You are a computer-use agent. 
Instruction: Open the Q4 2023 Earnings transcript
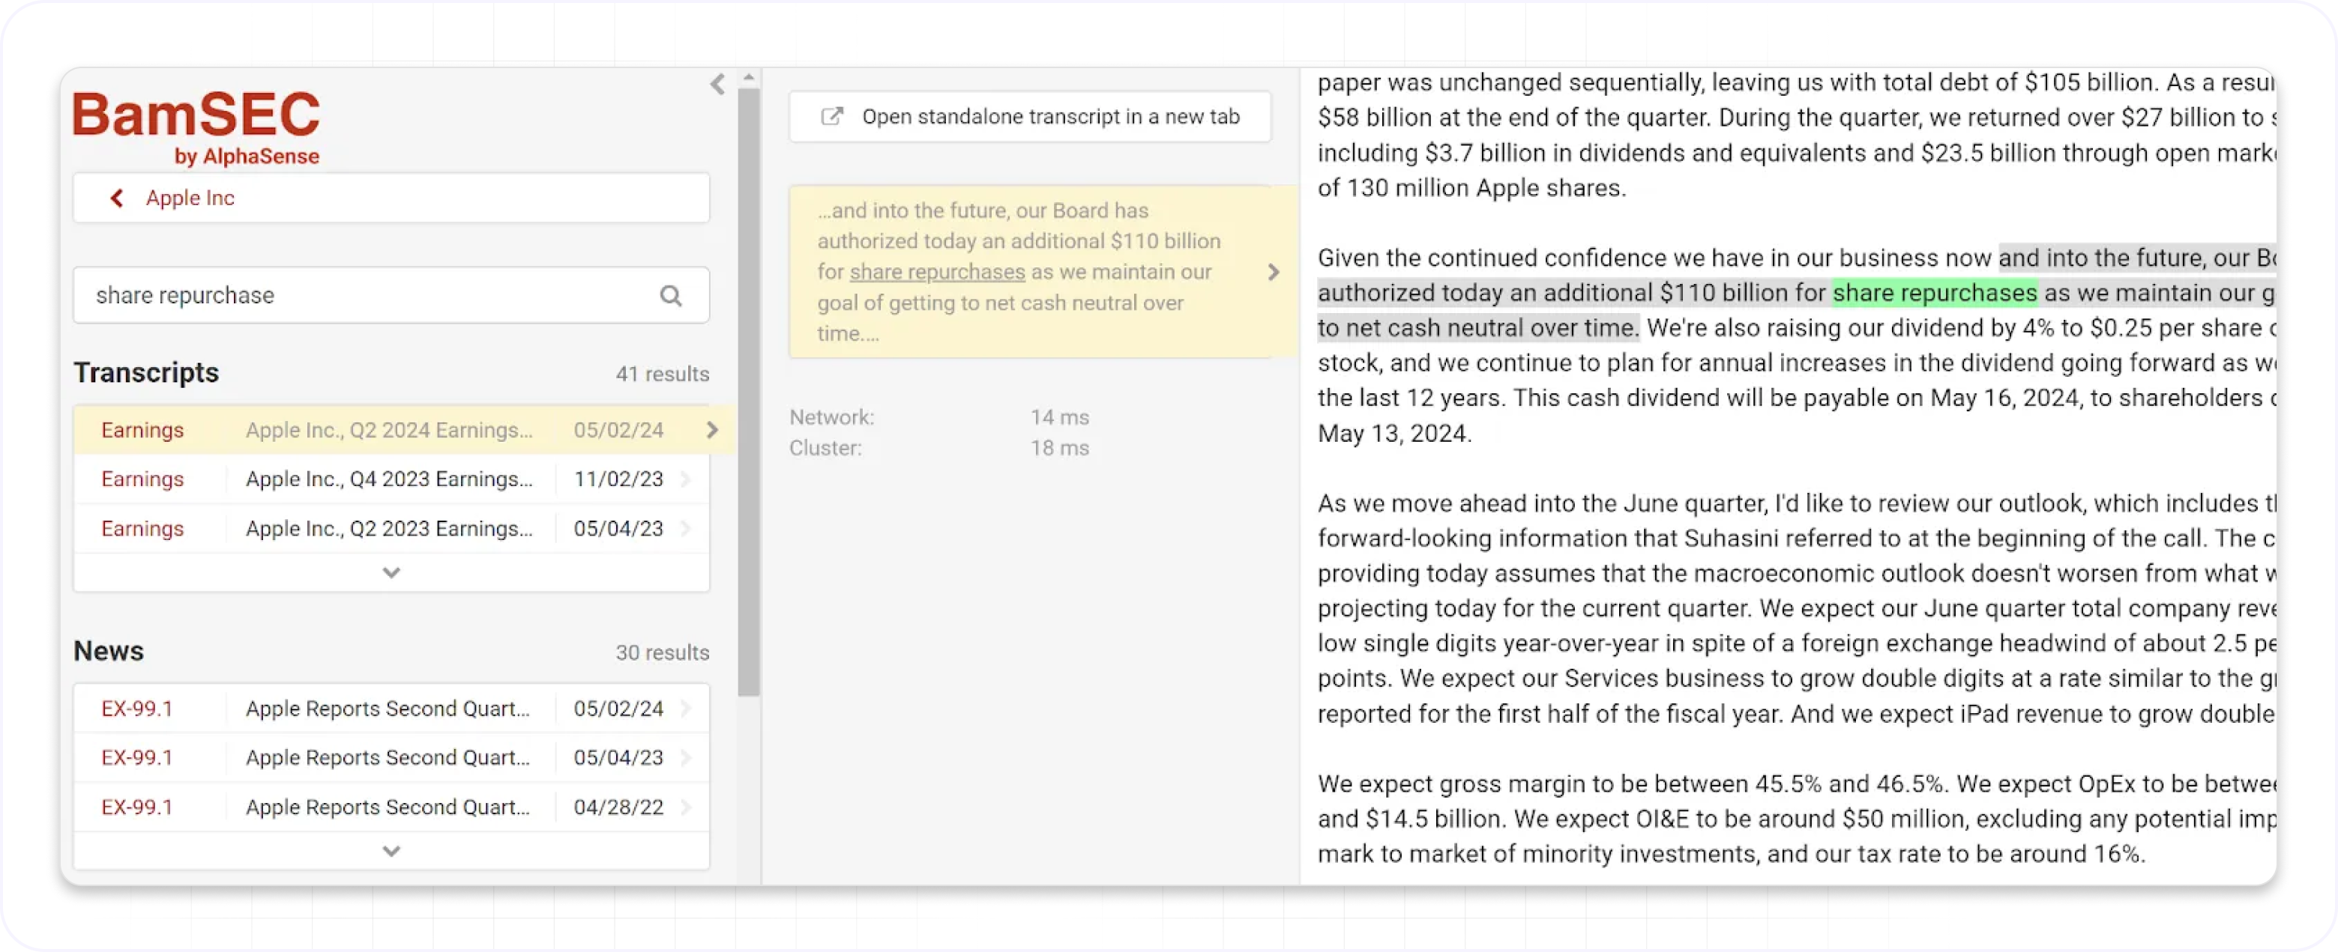coord(388,479)
